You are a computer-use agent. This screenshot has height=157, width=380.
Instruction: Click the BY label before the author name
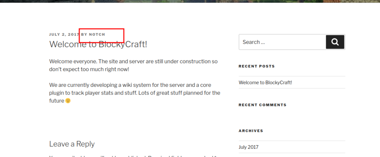point(84,35)
